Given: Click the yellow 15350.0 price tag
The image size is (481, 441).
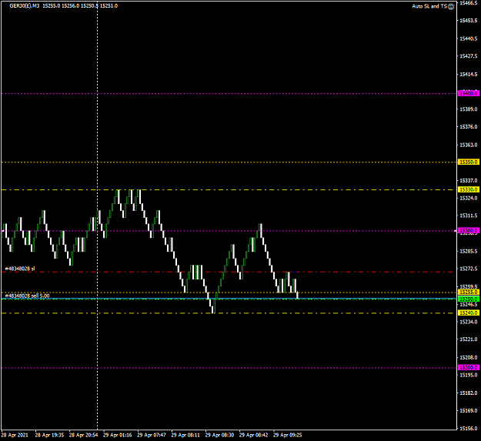Looking at the screenshot, I should tap(469, 162).
